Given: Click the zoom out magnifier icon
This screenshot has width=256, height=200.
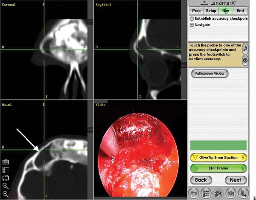Looking at the screenshot, I should (x=6, y=194).
